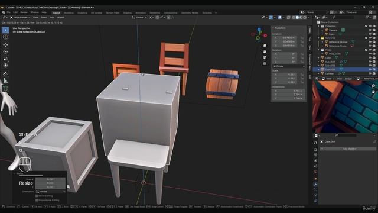Open Orientation Global dropdown in Resize panel

[50, 192]
